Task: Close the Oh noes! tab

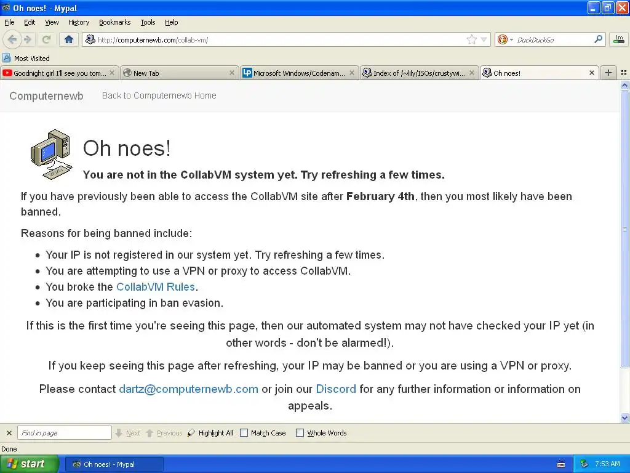Action: click(x=592, y=73)
